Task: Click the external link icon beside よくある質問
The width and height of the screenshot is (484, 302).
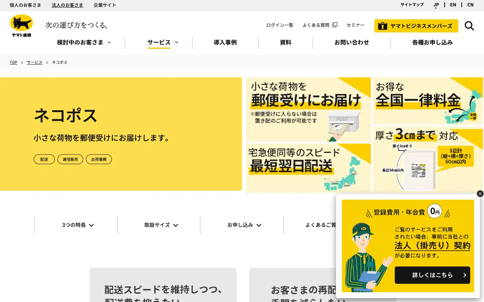Action: (335, 25)
